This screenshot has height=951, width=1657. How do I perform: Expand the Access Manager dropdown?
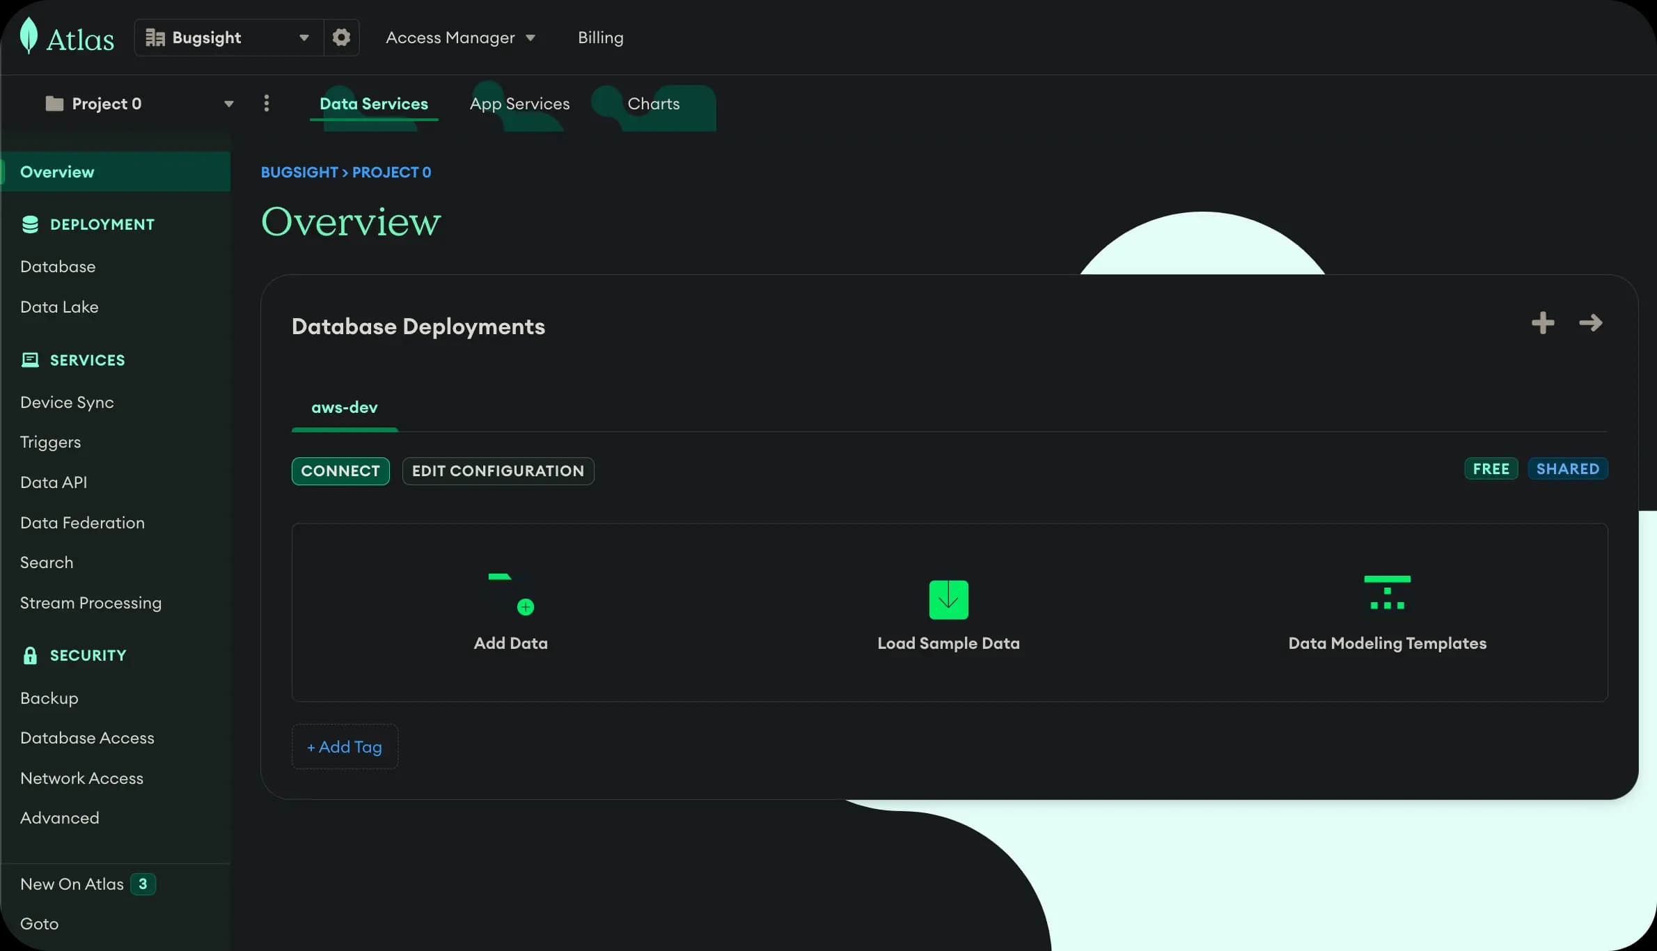[x=461, y=36]
